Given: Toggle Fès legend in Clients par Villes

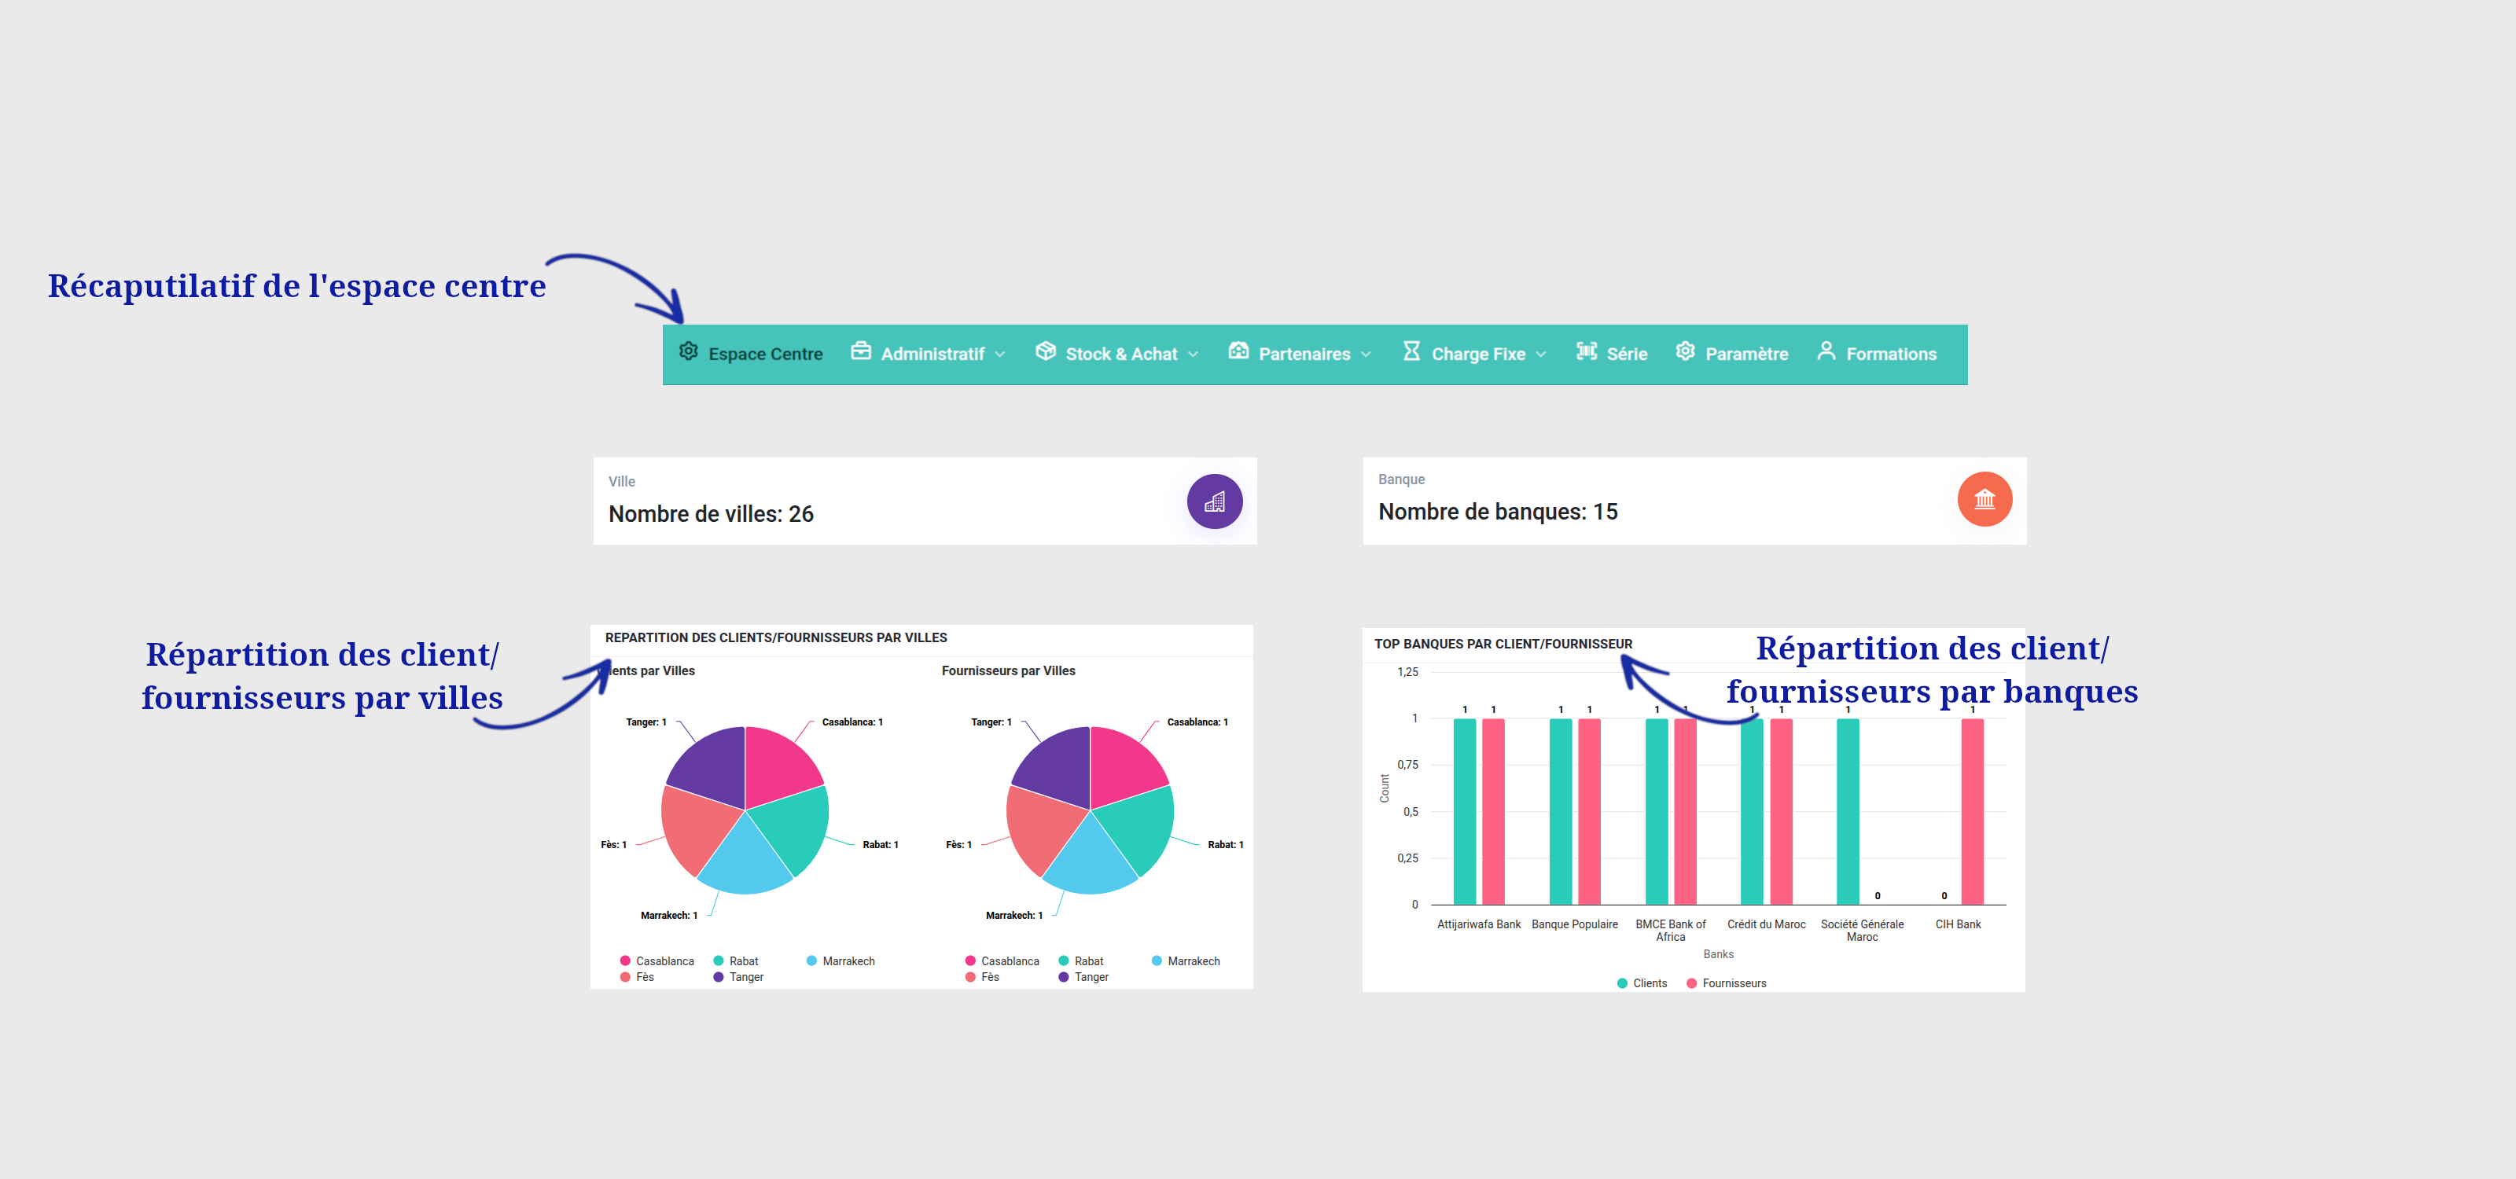Looking at the screenshot, I should [637, 977].
